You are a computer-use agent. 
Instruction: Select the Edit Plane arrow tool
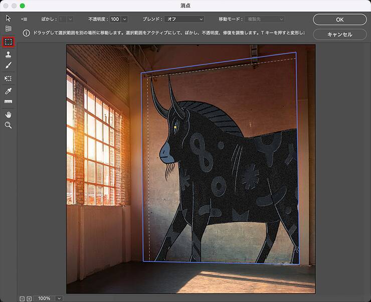(8, 19)
